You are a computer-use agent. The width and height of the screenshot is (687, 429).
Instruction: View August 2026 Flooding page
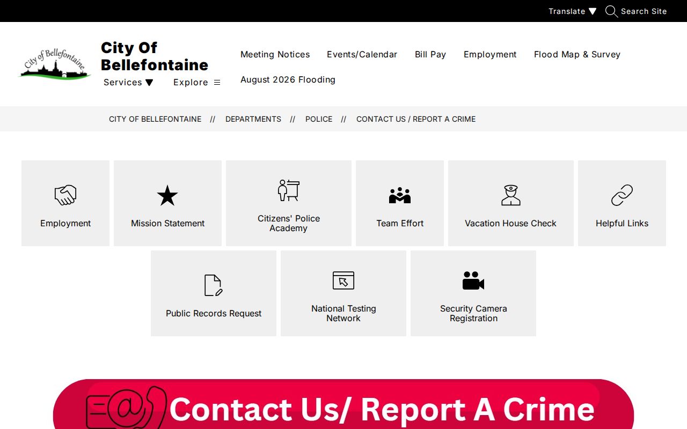click(x=288, y=79)
